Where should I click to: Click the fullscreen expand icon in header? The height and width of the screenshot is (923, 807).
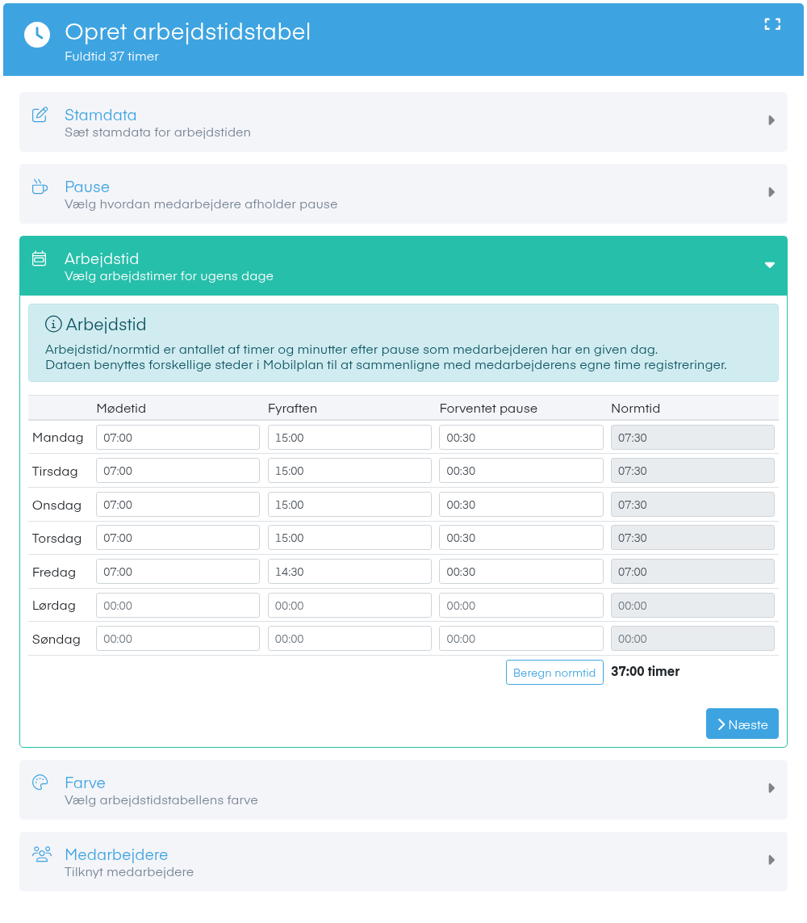772,24
